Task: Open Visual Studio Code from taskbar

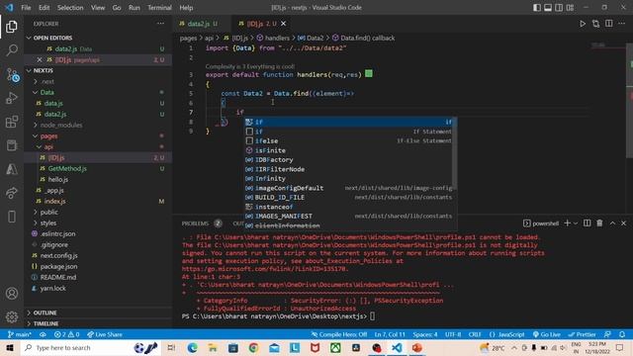Action: pyautogui.click(x=397, y=347)
